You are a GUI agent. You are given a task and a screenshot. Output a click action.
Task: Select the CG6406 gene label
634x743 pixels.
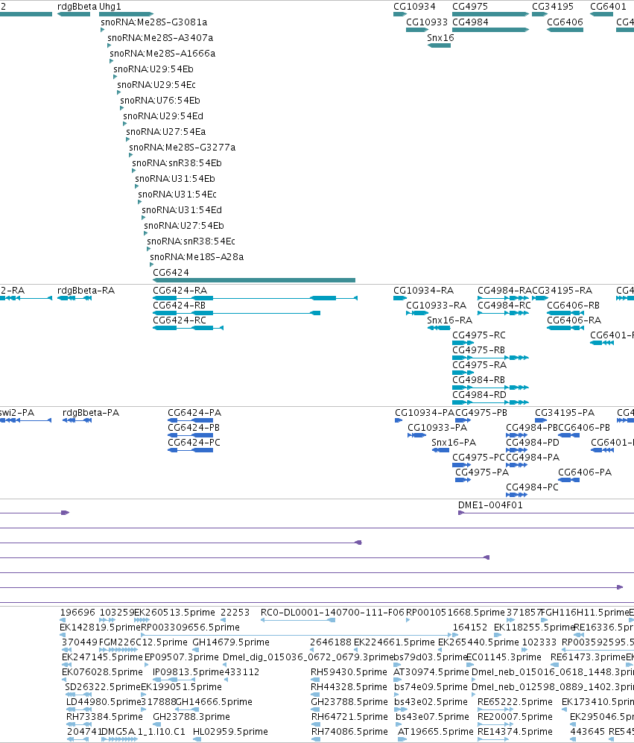click(565, 22)
